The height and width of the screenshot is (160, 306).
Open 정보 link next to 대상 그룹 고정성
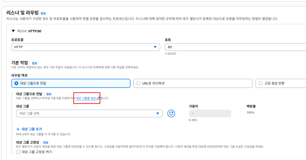point(46,142)
